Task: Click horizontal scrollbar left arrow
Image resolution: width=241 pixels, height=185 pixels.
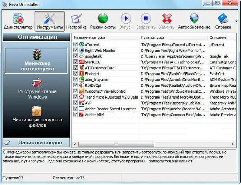Action: point(75,144)
